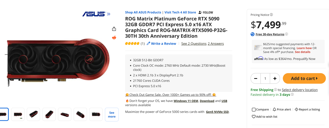Image resolution: width=329 pixels, height=128 pixels.
Task: Click the quantity input field
Action: pyautogui.click(x=265, y=78)
